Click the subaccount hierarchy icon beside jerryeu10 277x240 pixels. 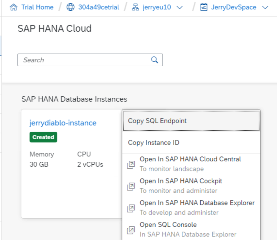click(135, 7)
